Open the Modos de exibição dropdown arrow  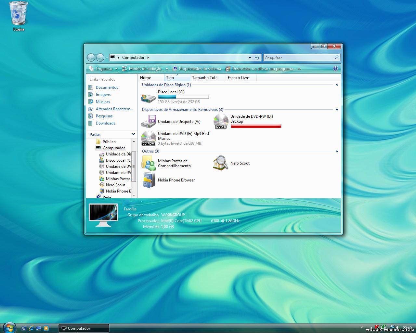(x=167, y=69)
